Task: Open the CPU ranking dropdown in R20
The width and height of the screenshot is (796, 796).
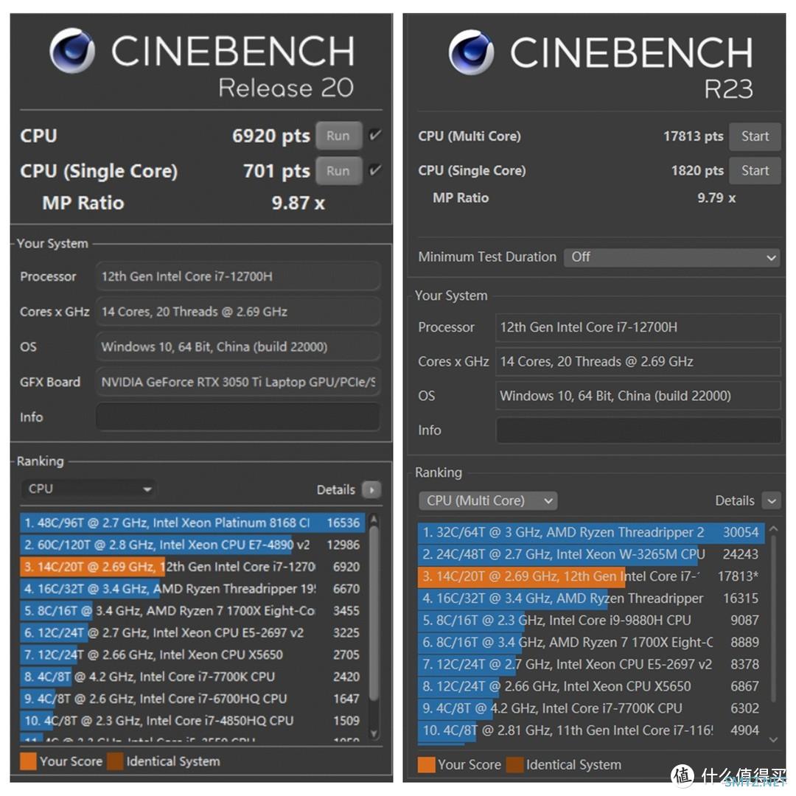Action: [89, 489]
